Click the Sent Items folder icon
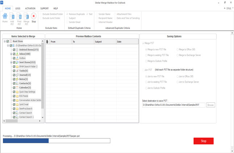This screenshot has width=234, height=153. point(17,62)
